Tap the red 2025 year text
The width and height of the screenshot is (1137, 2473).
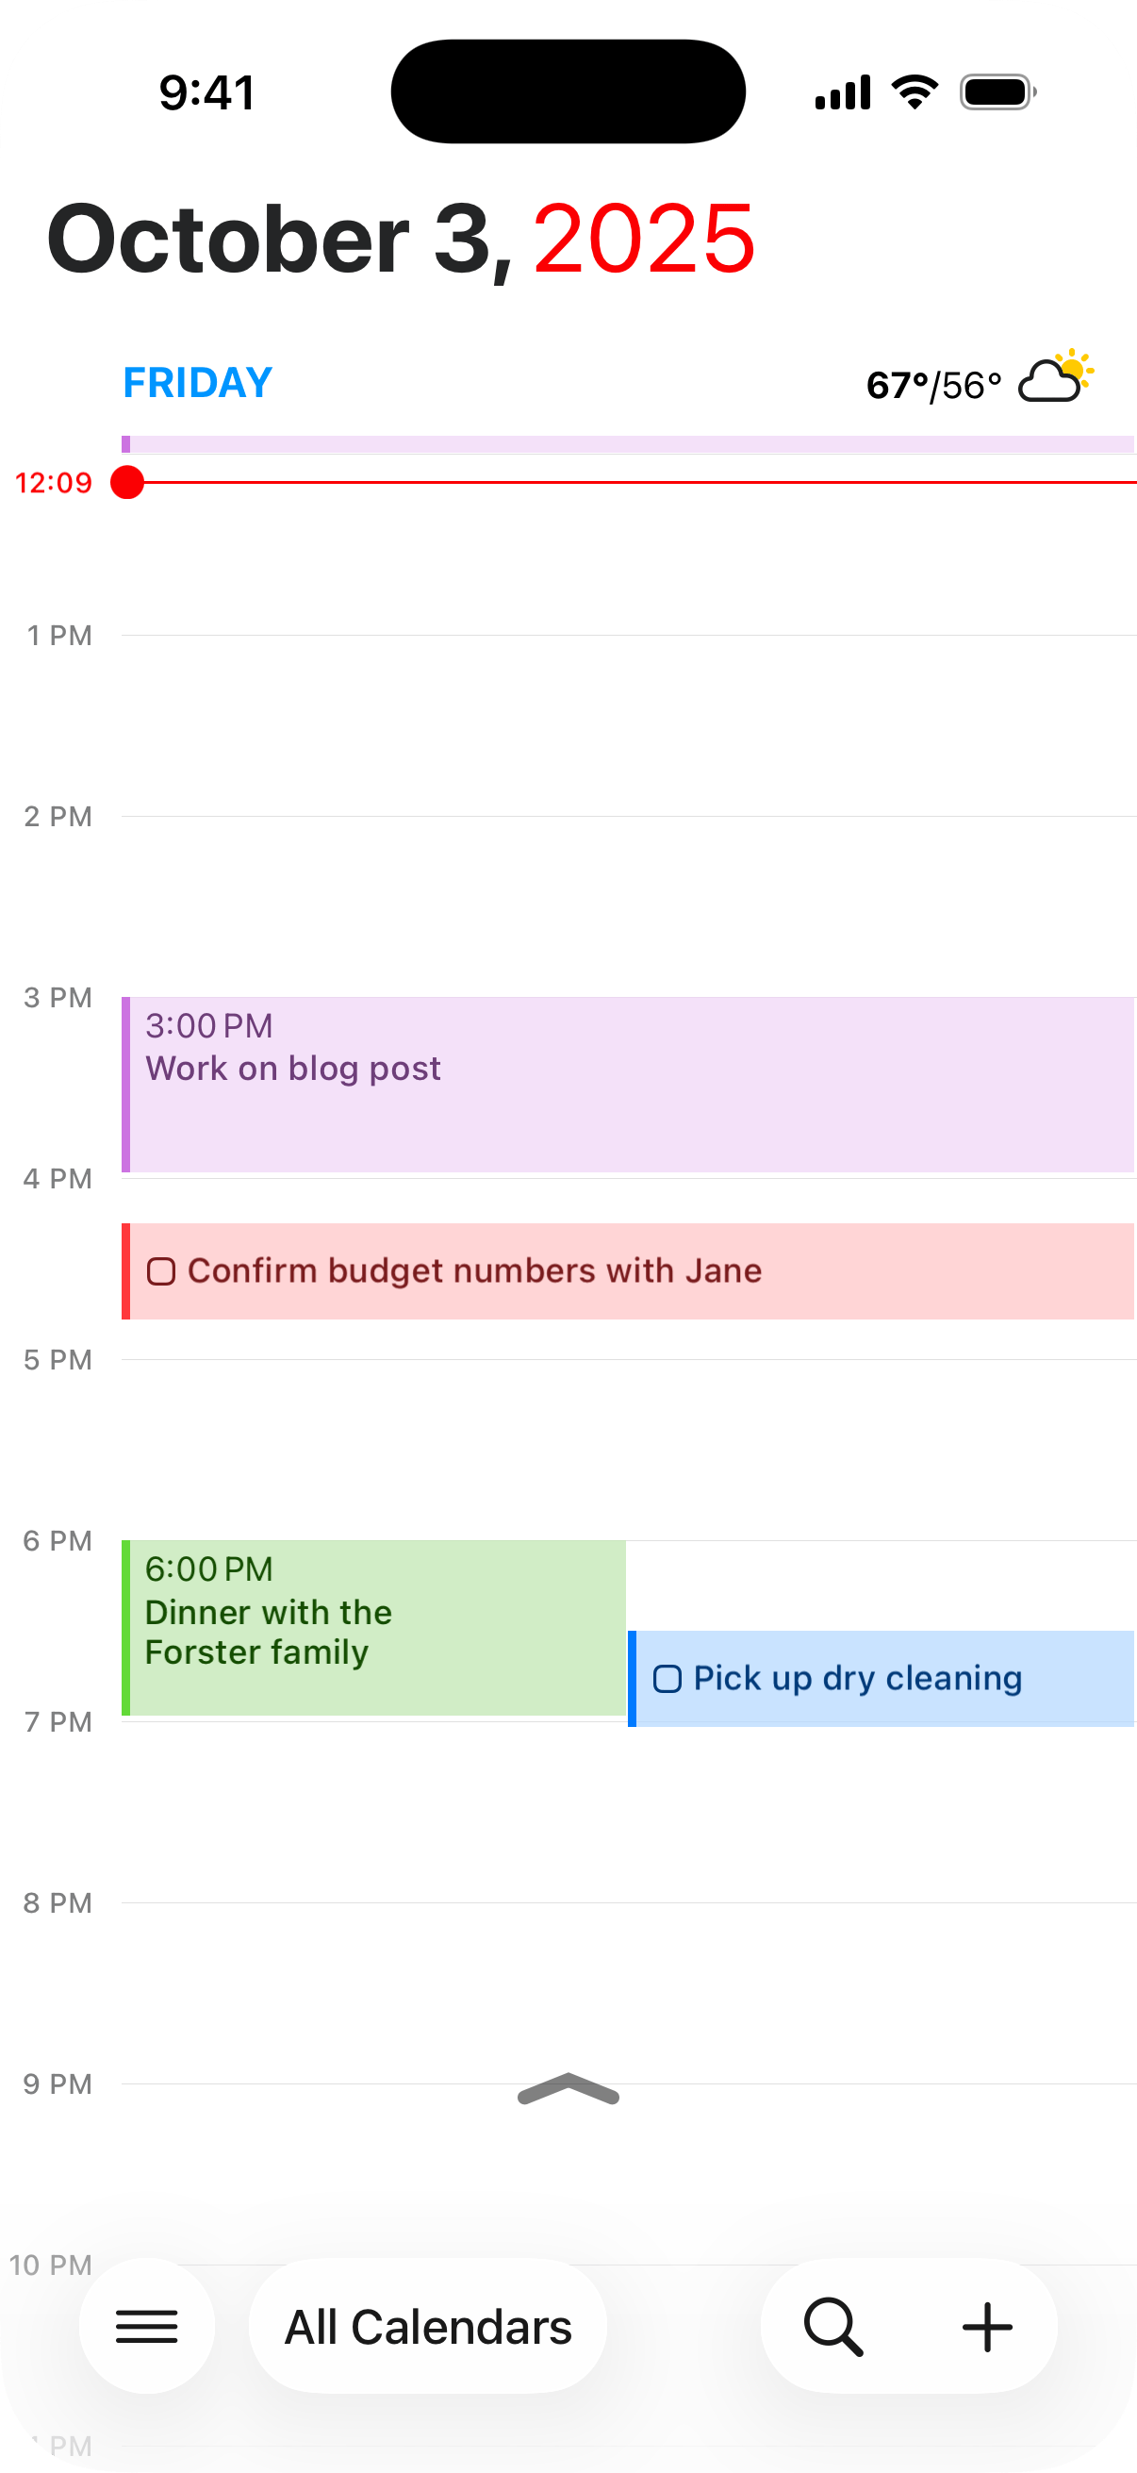point(644,239)
